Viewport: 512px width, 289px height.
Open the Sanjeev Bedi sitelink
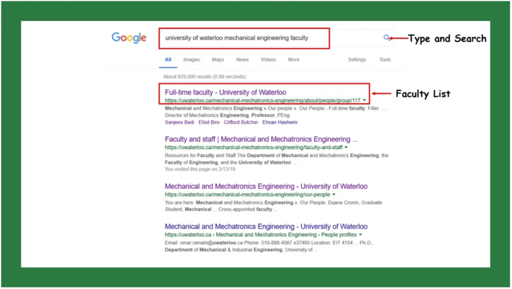coord(179,122)
